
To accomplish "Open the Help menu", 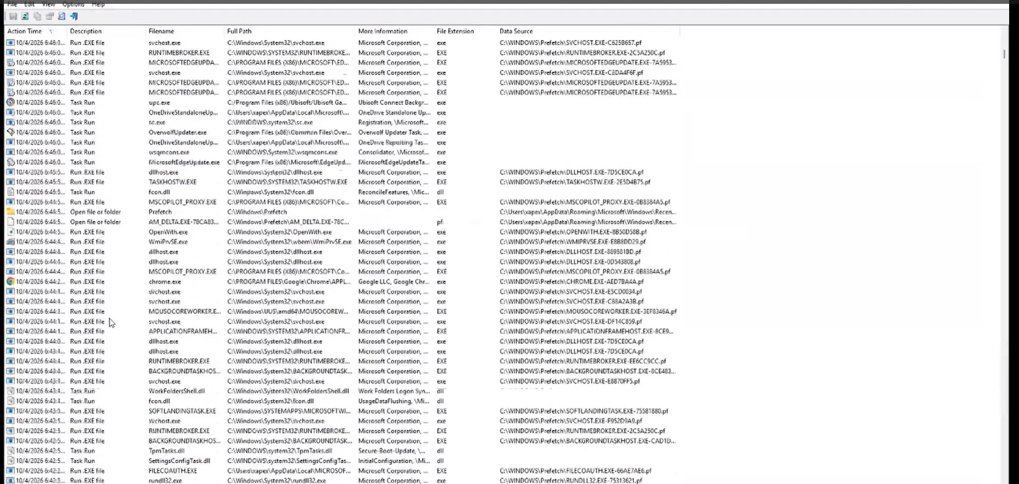I will coord(98,4).
